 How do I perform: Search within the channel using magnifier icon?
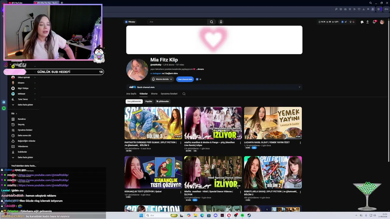coord(184,94)
